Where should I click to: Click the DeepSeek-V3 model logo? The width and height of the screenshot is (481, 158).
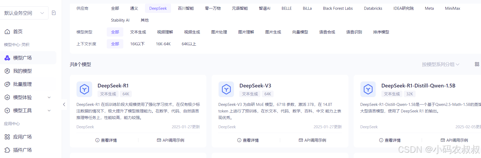pyautogui.click(x=226, y=89)
